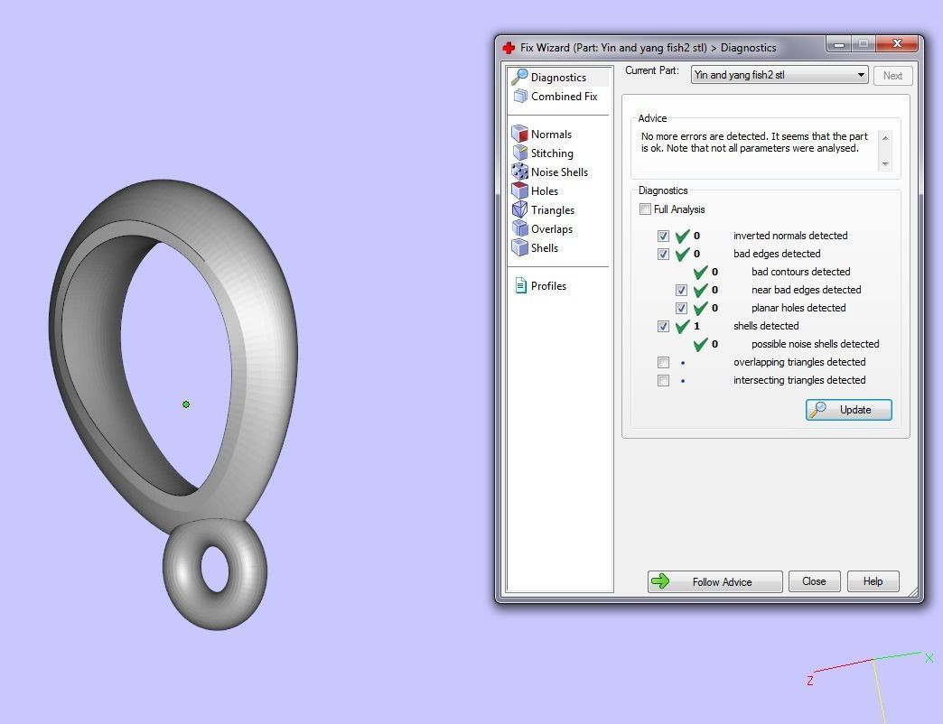
Task: Click the green arrow on Follow Advice
Action: (x=660, y=581)
